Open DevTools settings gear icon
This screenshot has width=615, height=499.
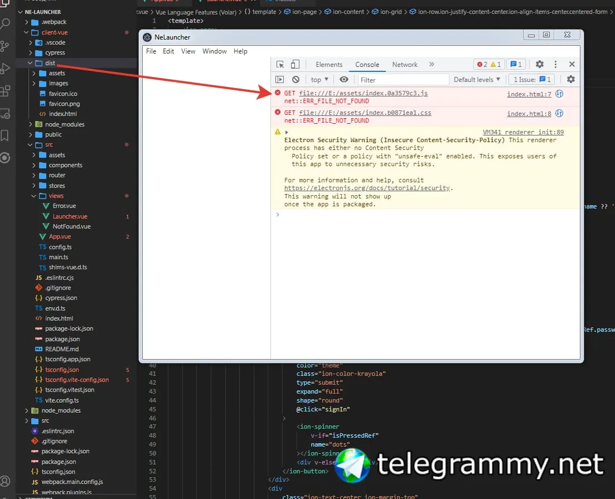pos(540,64)
